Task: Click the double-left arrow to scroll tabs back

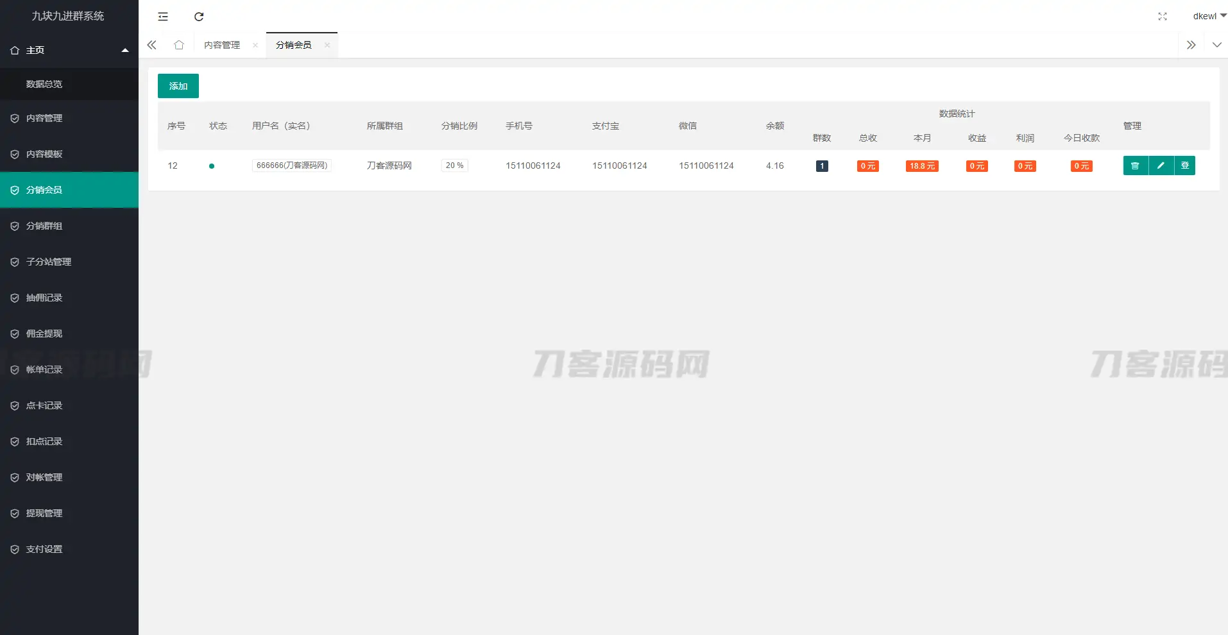Action: pyautogui.click(x=151, y=45)
